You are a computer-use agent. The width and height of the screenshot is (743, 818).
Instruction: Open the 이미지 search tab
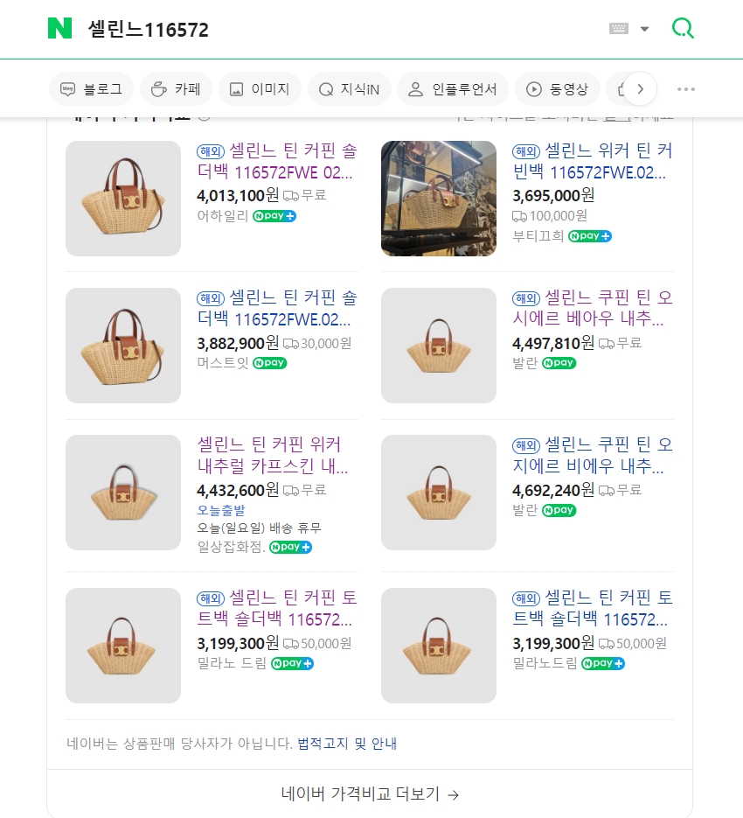tap(260, 89)
